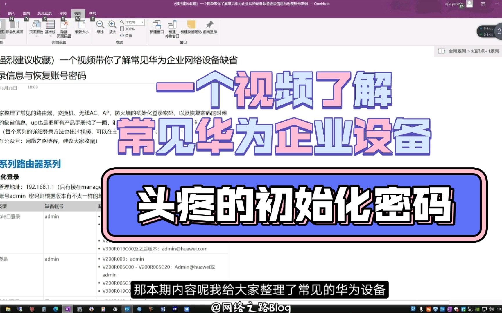Click the 18:09 page time stamp
Viewport: 502px width, 313px height.
33,87
